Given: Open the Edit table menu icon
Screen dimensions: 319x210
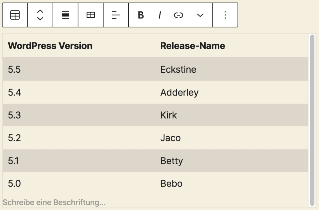Looking at the screenshot, I should point(91,15).
